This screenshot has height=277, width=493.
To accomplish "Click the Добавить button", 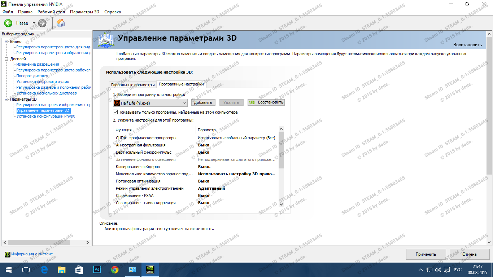I will point(204,103).
